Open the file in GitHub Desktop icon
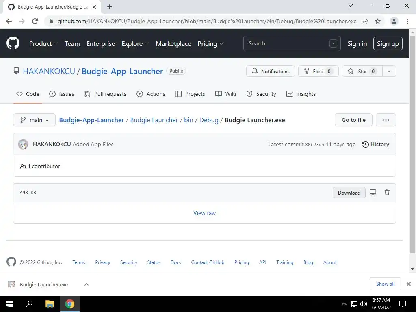Screen dimensions: 416x312 click(373, 192)
